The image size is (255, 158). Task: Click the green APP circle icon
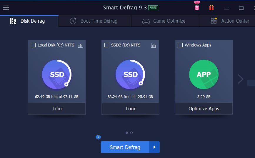pos(204,74)
